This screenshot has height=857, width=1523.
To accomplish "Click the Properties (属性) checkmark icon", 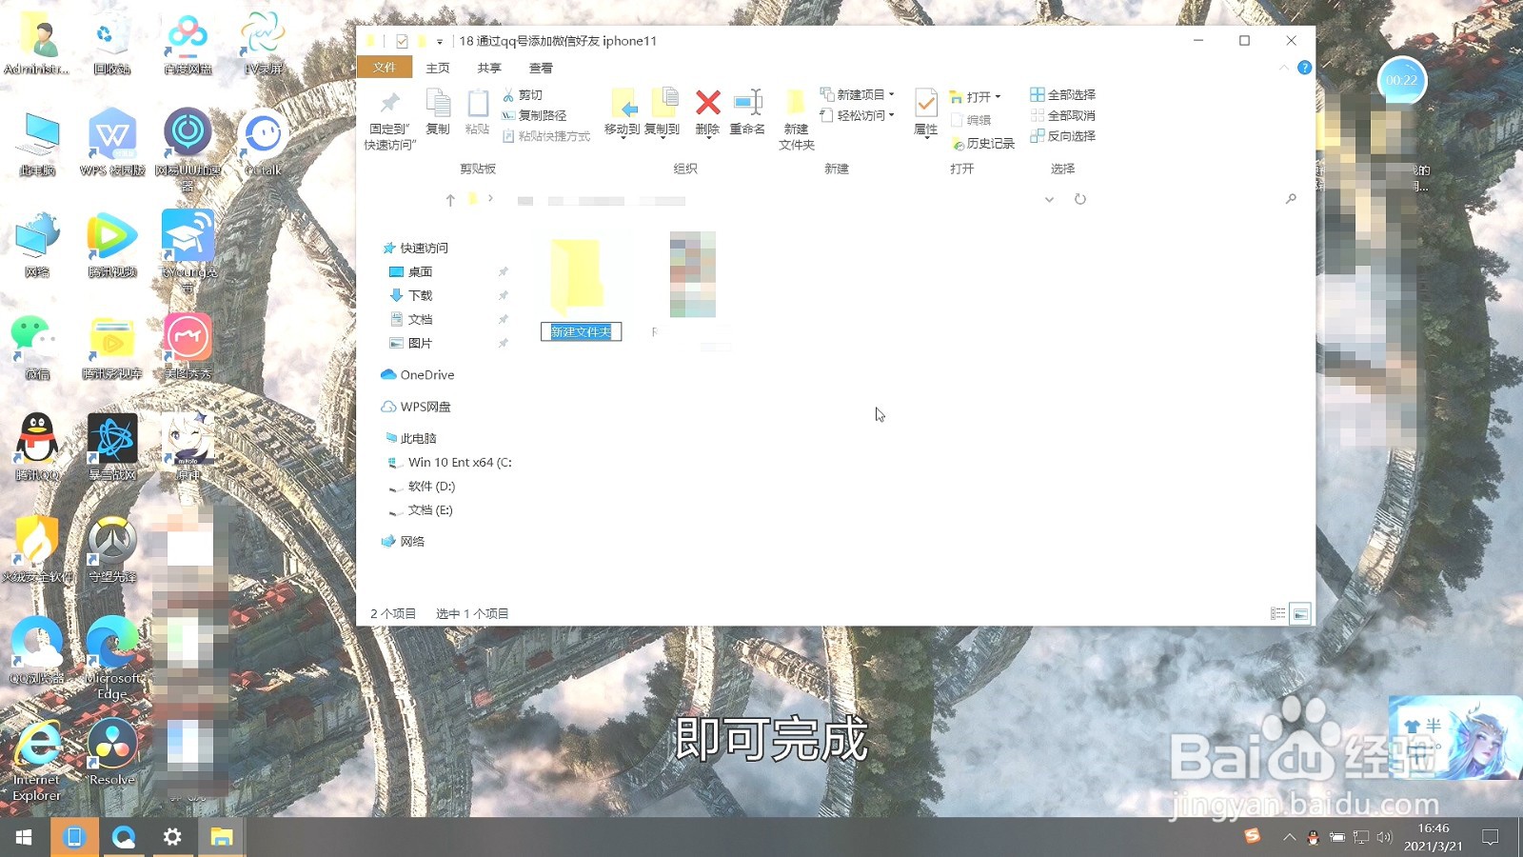I will point(925,102).
